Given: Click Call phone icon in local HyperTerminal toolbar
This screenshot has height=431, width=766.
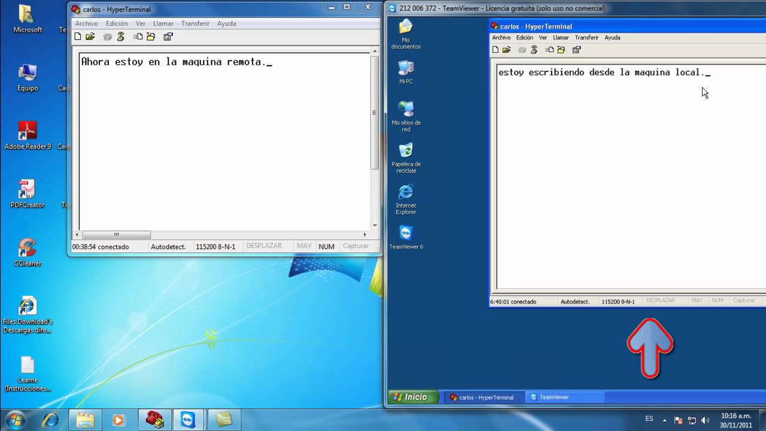Looking at the screenshot, I should pyautogui.click(x=108, y=37).
